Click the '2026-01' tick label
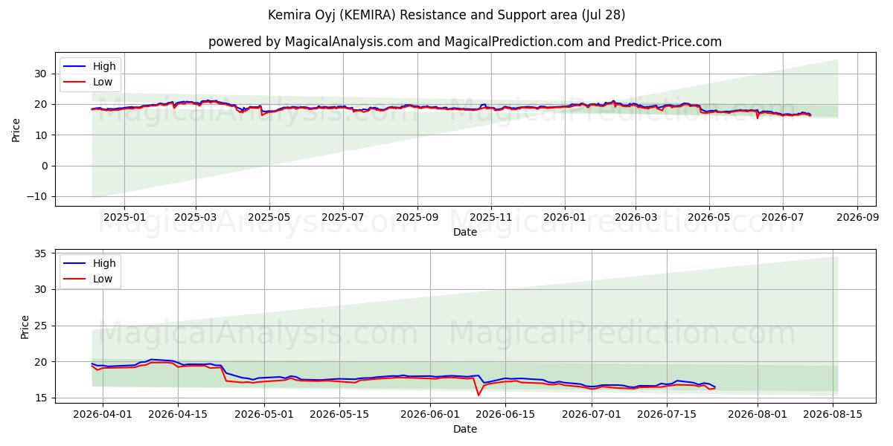This screenshot has height=446, width=893. pyautogui.click(x=564, y=218)
